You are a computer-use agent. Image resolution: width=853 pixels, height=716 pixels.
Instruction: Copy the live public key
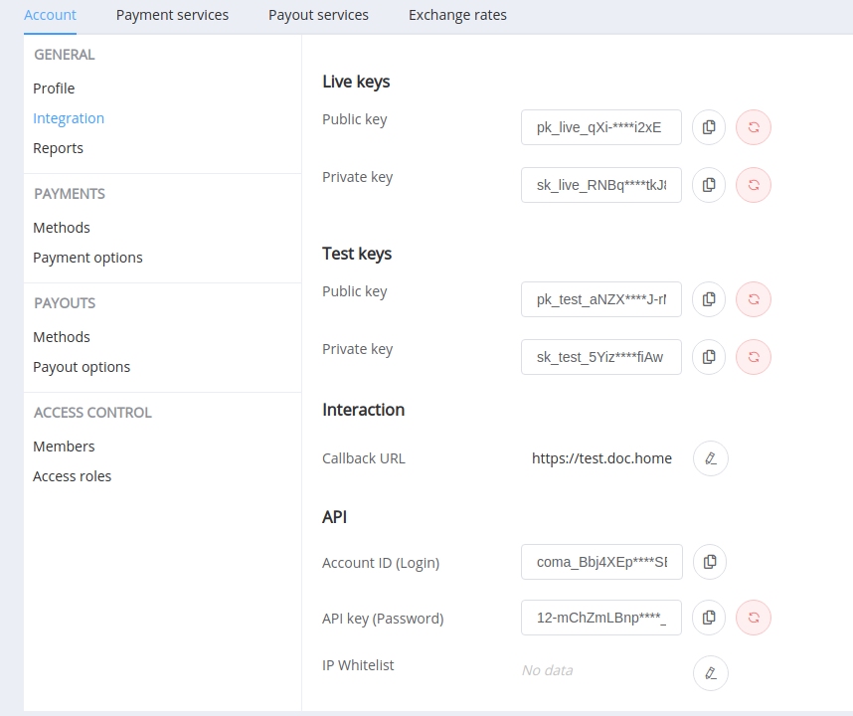(x=709, y=127)
